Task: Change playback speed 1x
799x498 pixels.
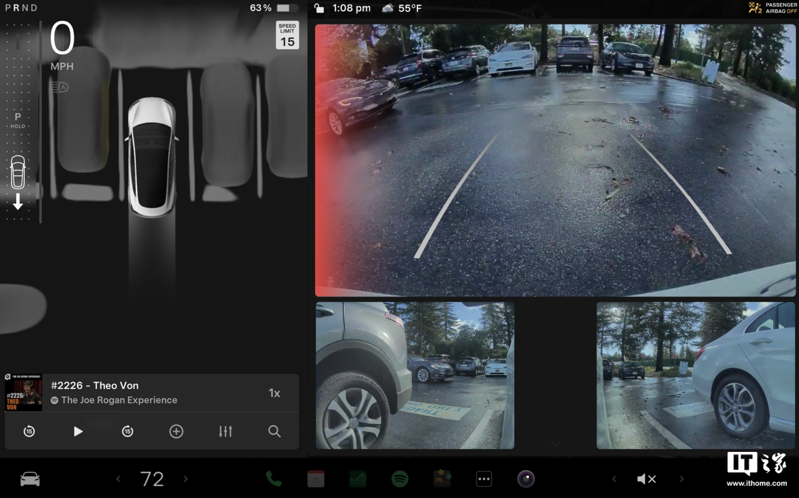Action: 274,393
